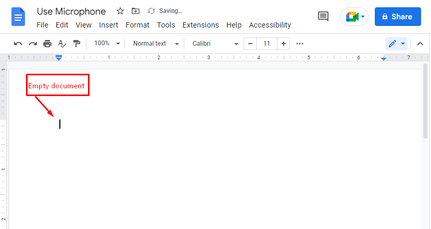
Task: Show more toolbar options (three dots)
Action: pyautogui.click(x=300, y=44)
